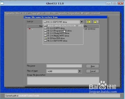Maximize the Ghost32 11.0 window
The height and width of the screenshot is (99, 125).
[x=114, y=3]
